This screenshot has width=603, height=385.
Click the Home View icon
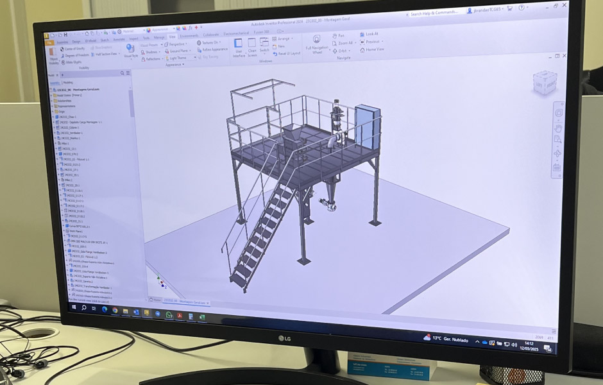(x=375, y=49)
